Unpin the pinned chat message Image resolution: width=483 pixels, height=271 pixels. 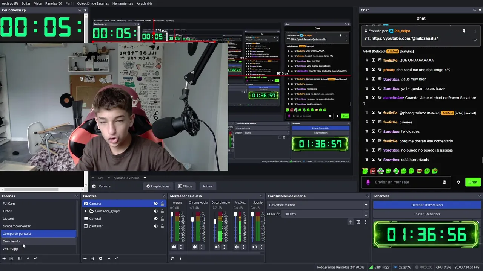tap(464, 31)
